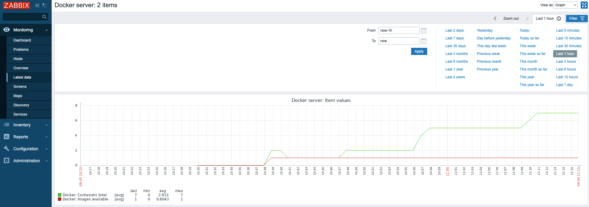Screen dimensions: 589x207
Task: Open calendar picker for From field
Action: 423,30
